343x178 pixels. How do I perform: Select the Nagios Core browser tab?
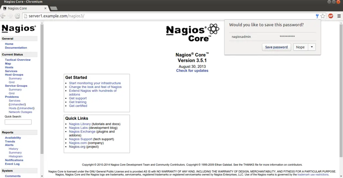coord(24,8)
